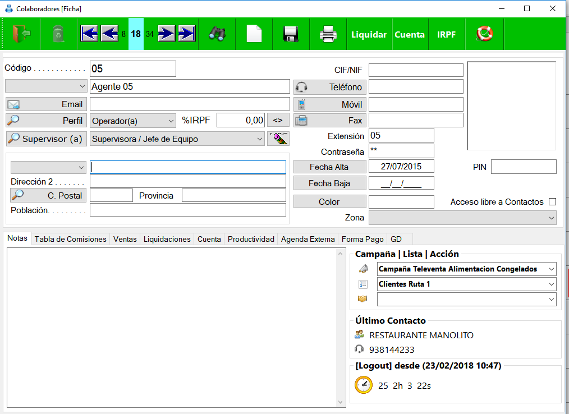Jump to last record arrow button
Screen dimensions: 569x414
coord(187,34)
